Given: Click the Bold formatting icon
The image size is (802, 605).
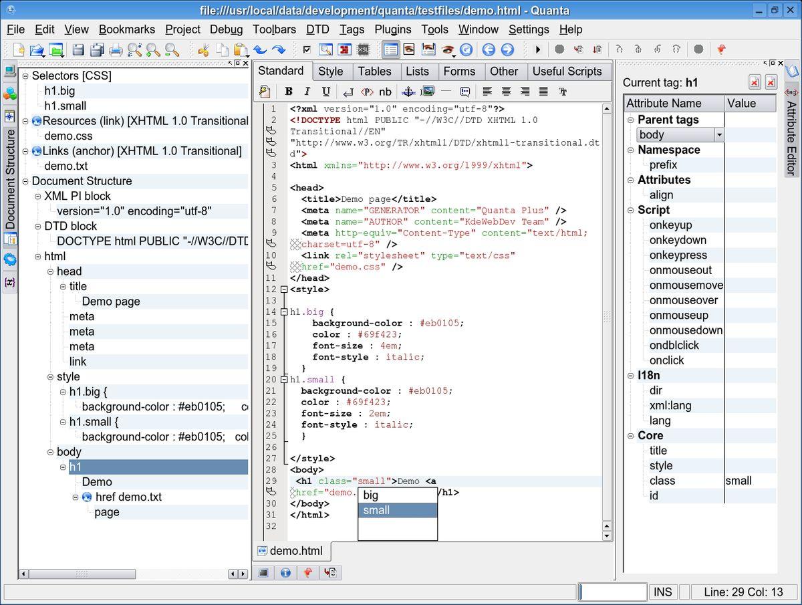Looking at the screenshot, I should [289, 92].
